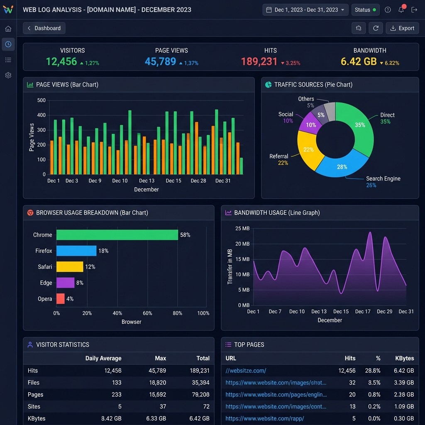
Task: Open the //websitze.com/ link
Action: (x=246, y=371)
